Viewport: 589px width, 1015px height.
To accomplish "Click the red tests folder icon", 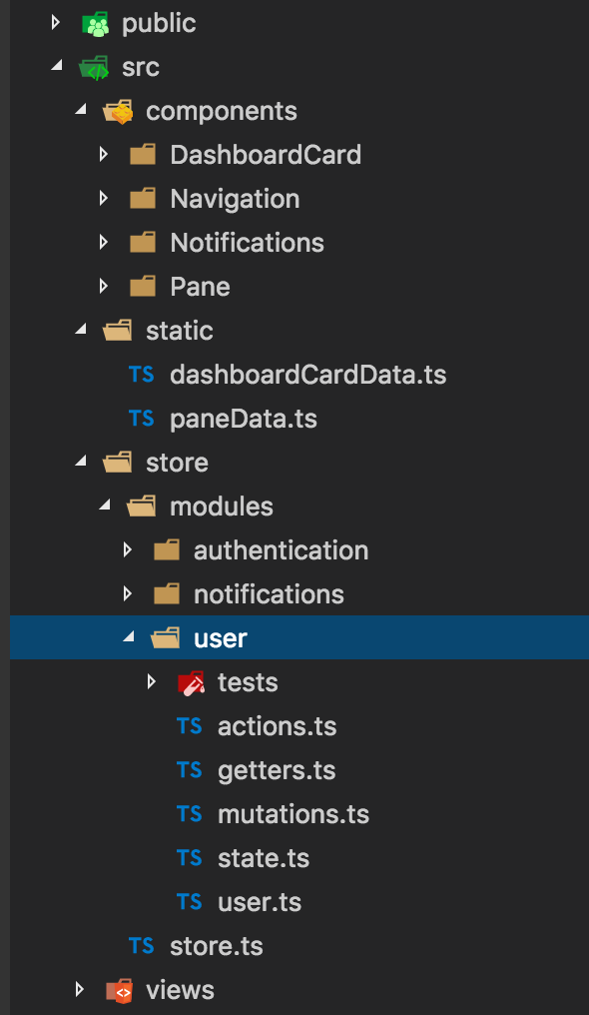I will click(x=191, y=683).
